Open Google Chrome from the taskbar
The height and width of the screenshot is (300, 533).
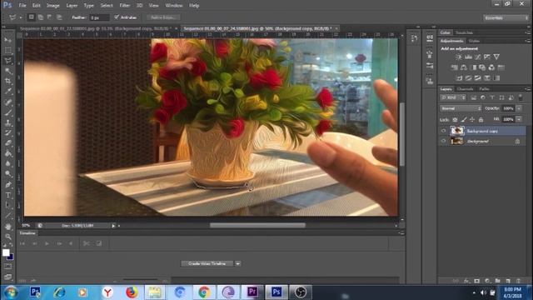[204, 292]
